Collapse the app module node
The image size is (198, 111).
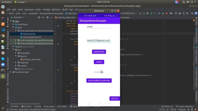11,21
